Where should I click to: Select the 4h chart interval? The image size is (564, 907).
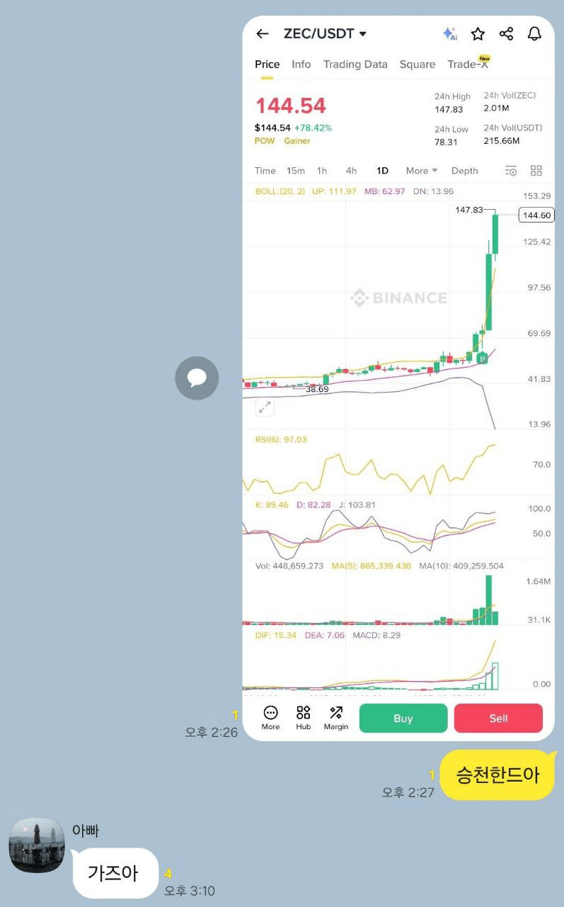[x=351, y=171]
